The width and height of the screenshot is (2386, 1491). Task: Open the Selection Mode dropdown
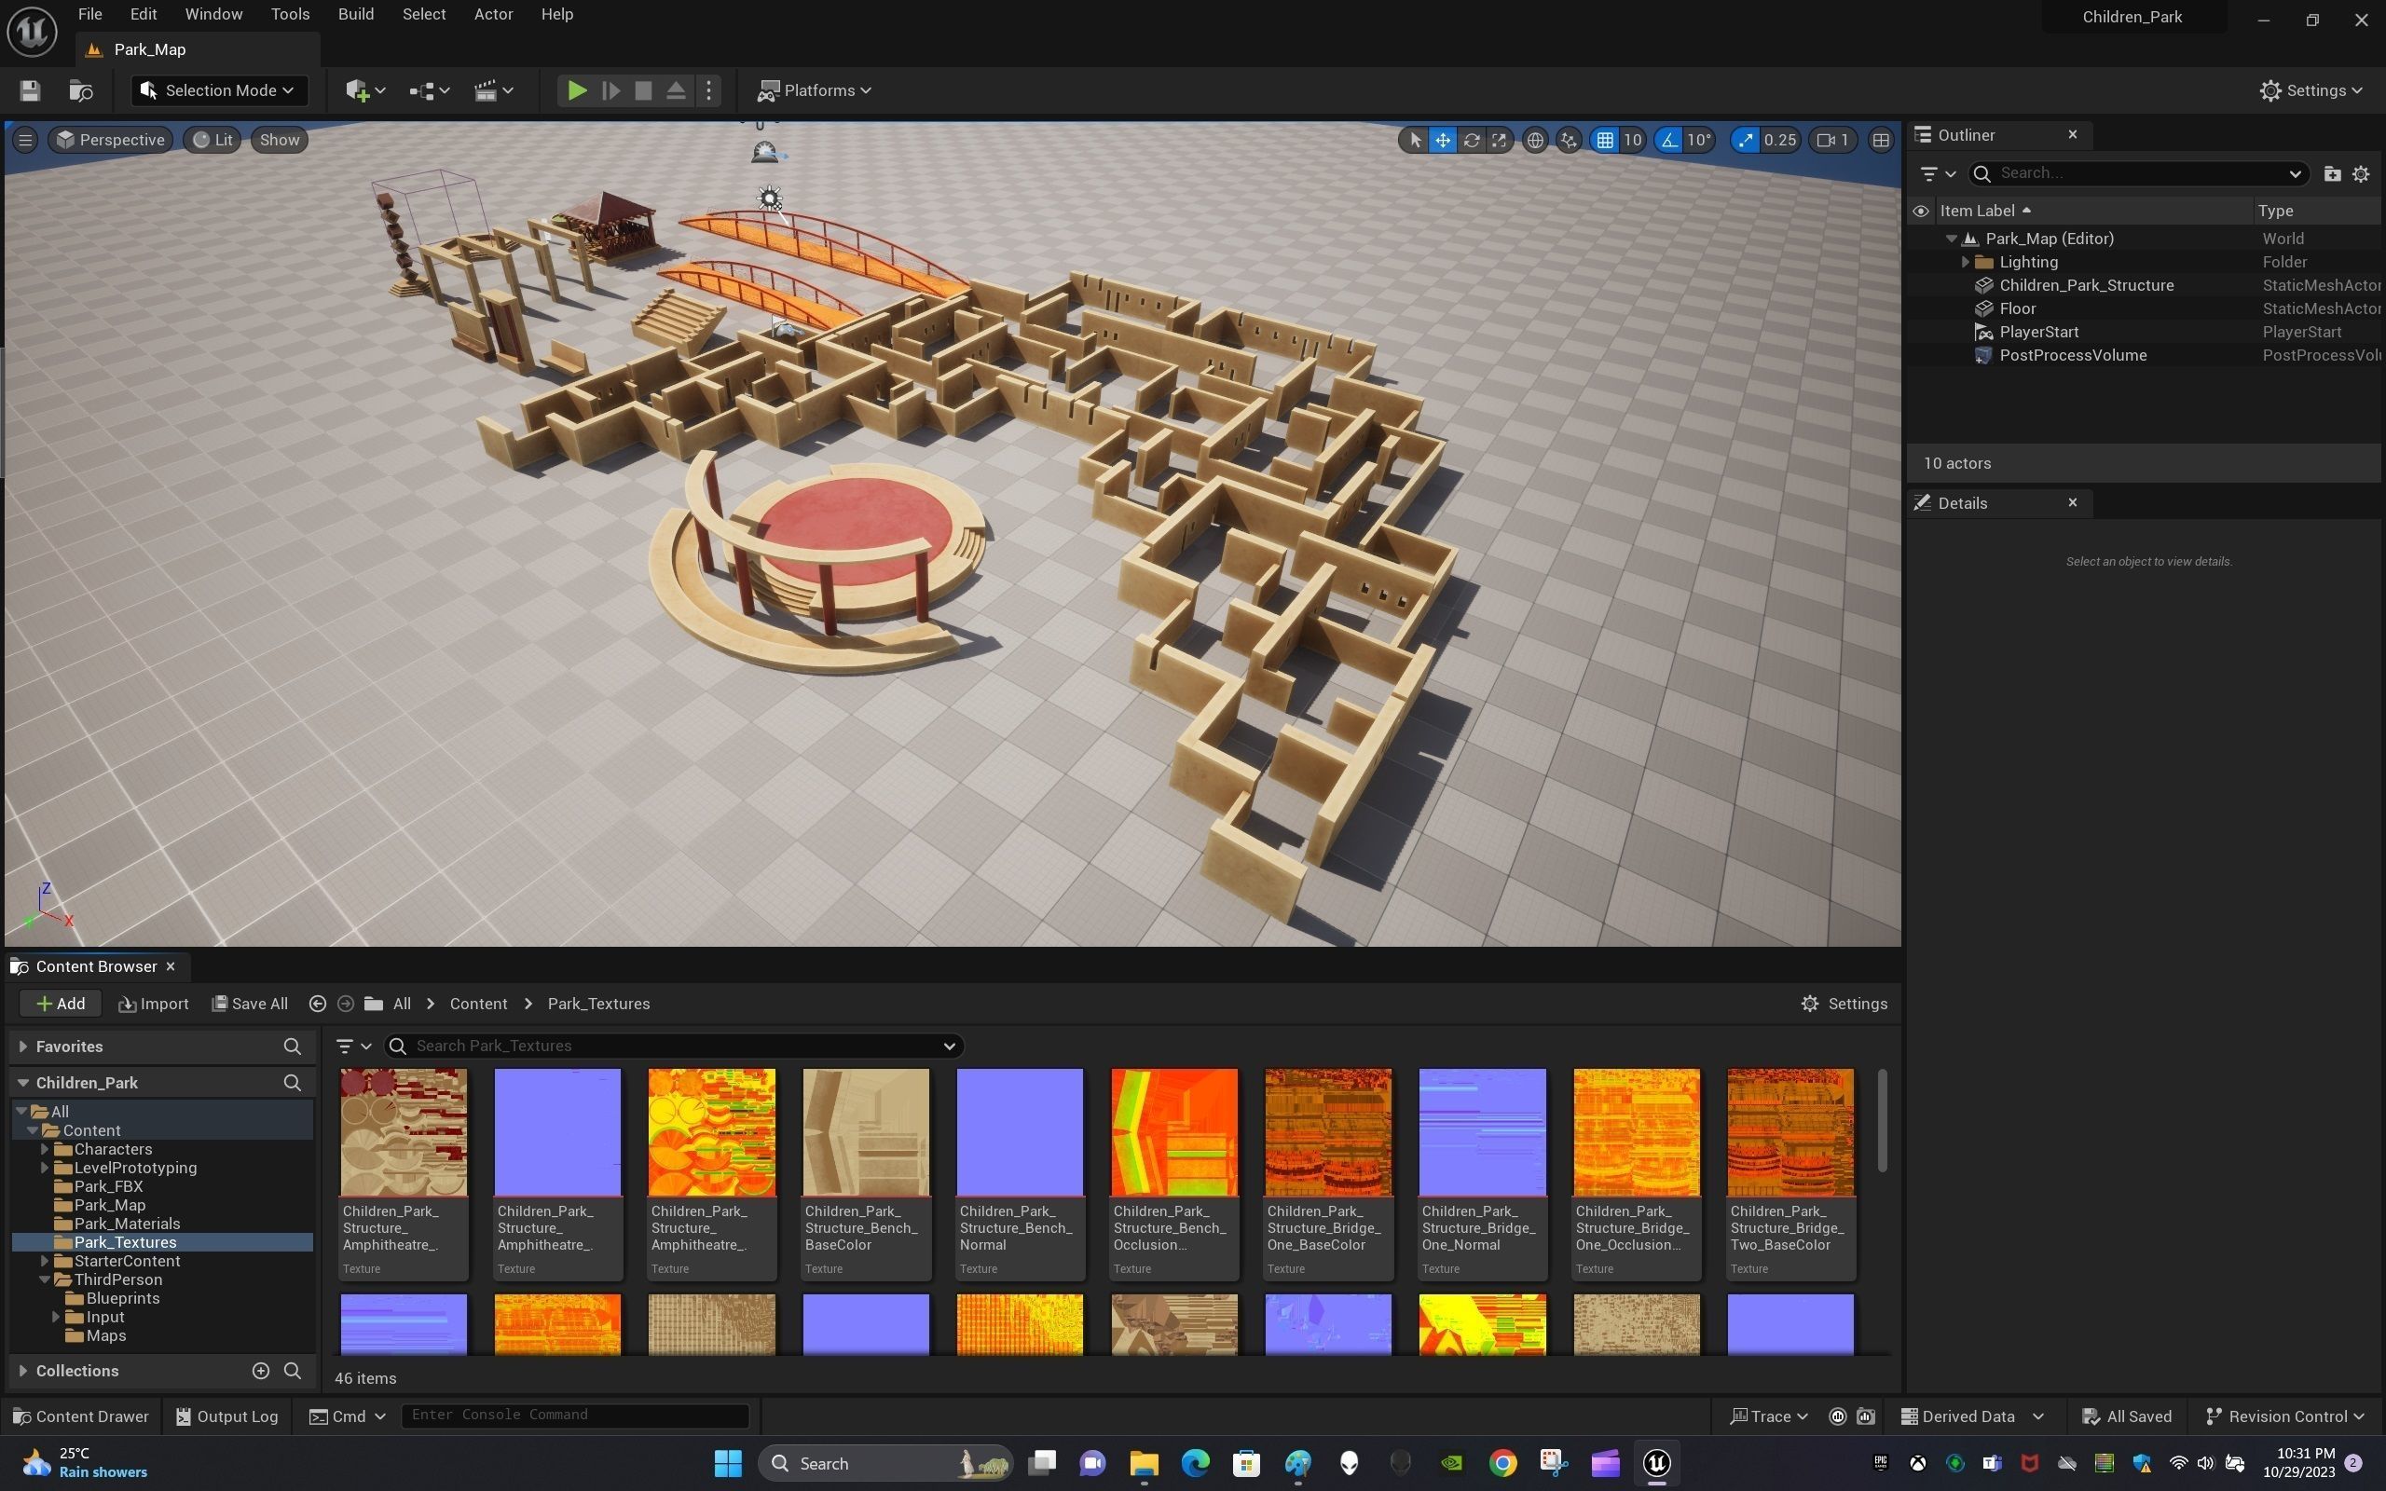(x=219, y=90)
